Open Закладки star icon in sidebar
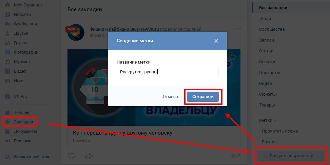 tap(7, 122)
